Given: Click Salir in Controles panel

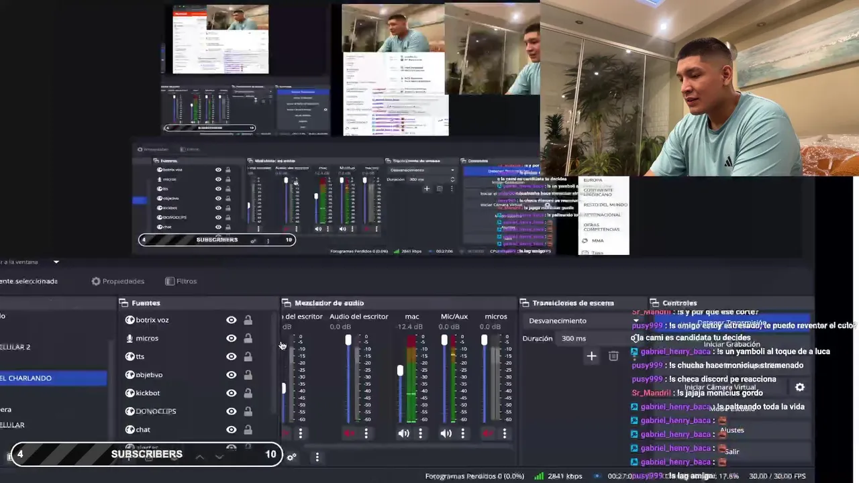Looking at the screenshot, I should tap(731, 451).
